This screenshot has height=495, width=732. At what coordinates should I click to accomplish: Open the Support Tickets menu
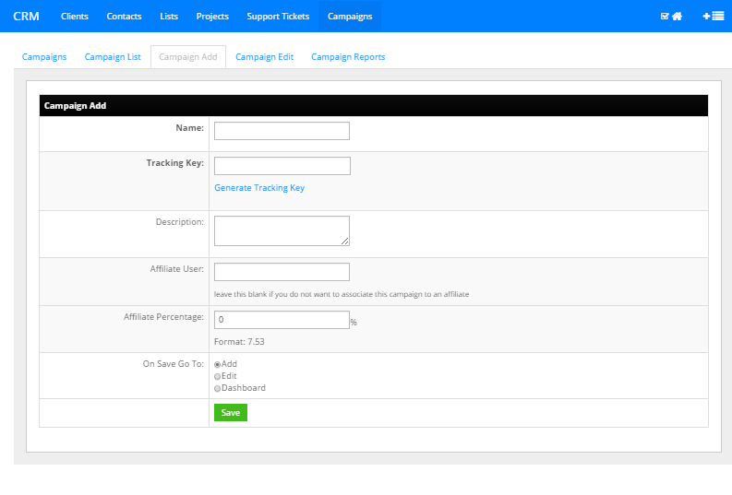point(278,17)
